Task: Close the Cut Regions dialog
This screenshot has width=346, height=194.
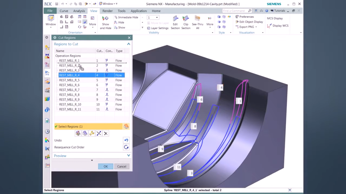Action: [129, 38]
